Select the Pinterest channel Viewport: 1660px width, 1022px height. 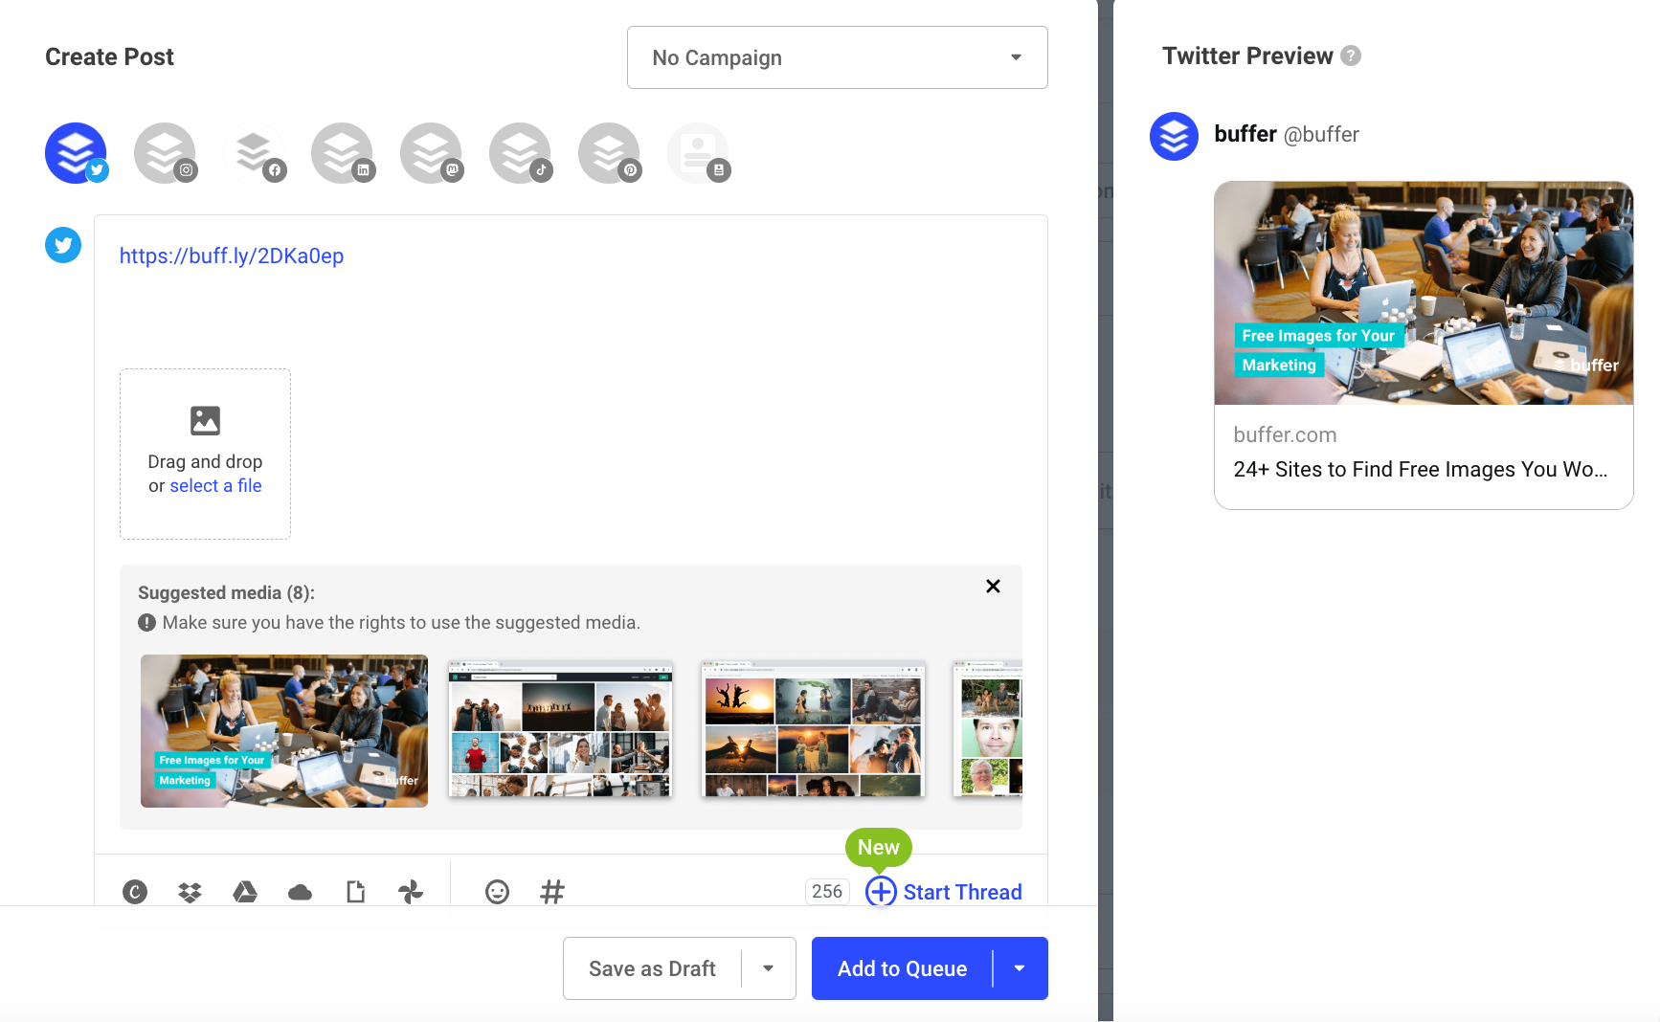610,152
